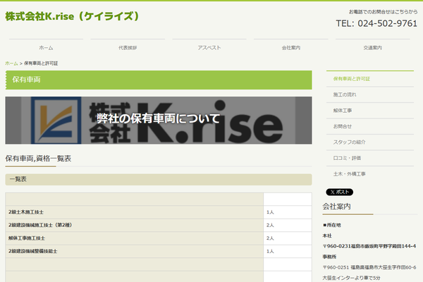
Task: Go to ホーム in the top navigation
Action: [46, 48]
